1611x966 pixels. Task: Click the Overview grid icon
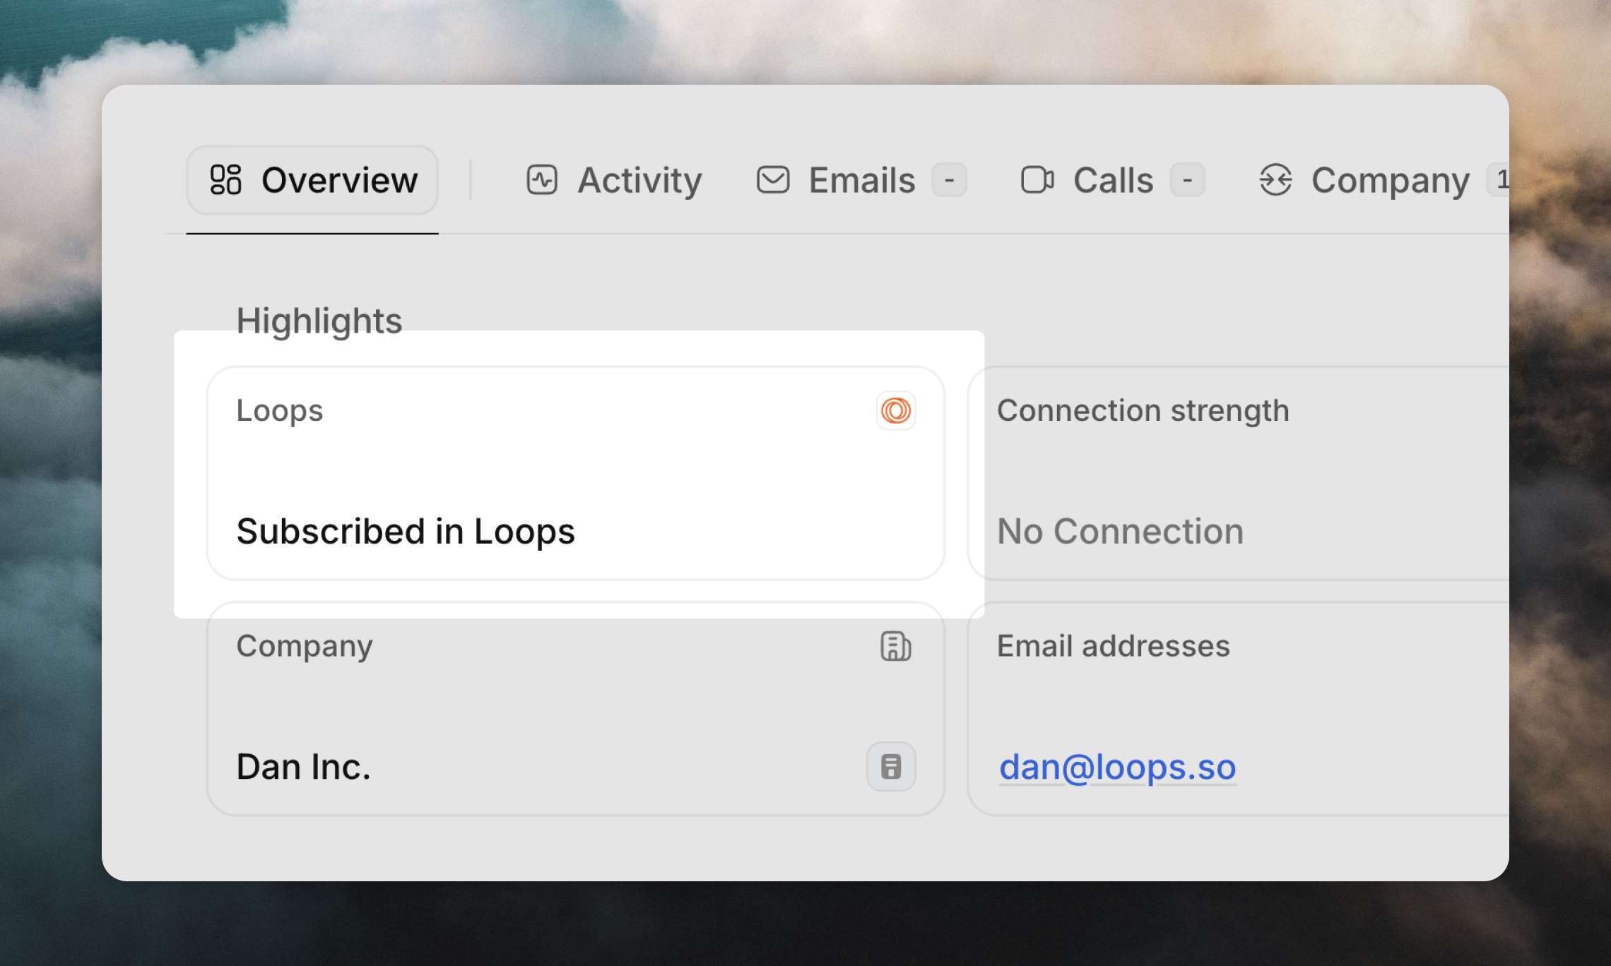[226, 179]
